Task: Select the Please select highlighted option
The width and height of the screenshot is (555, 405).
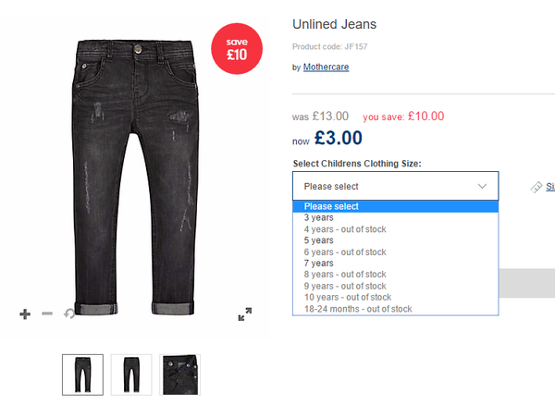Action: tap(395, 206)
